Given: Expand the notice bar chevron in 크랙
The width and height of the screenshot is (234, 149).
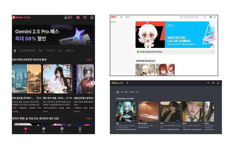Looking at the screenshot, I should point(212,52).
